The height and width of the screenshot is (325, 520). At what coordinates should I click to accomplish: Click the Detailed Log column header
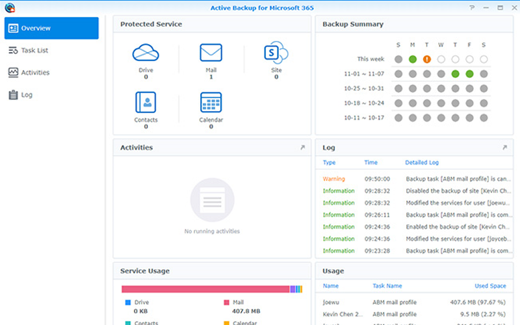coord(422,162)
